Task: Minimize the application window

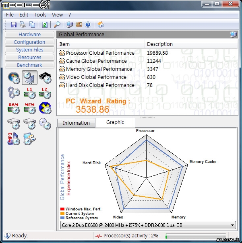Action: 207,4
